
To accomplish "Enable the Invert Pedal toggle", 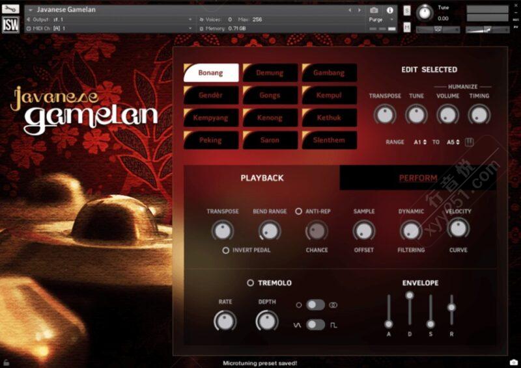I will tap(225, 250).
